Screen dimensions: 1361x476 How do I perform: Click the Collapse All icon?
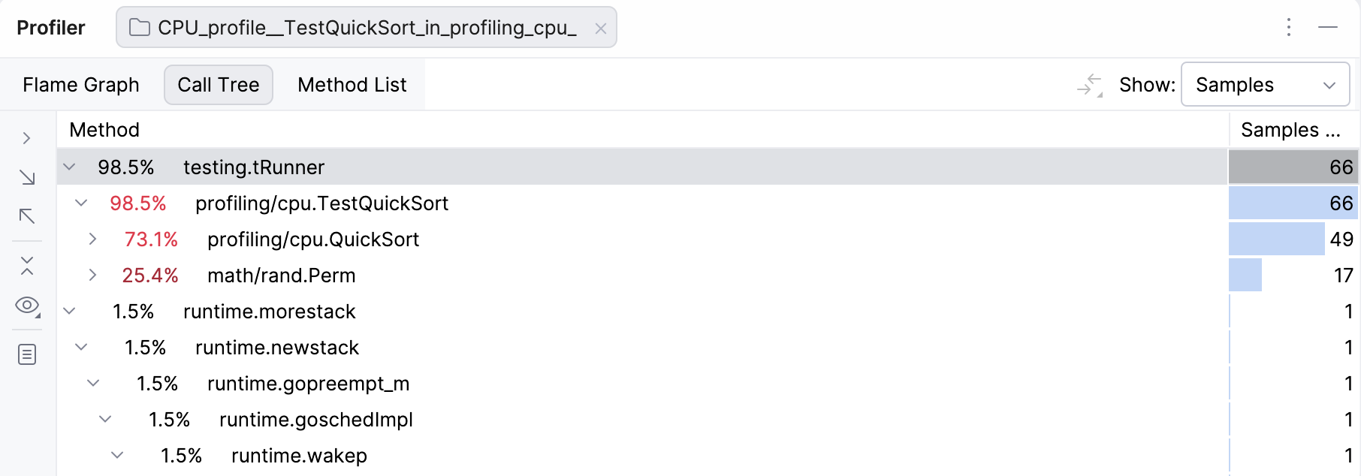[x=27, y=264]
